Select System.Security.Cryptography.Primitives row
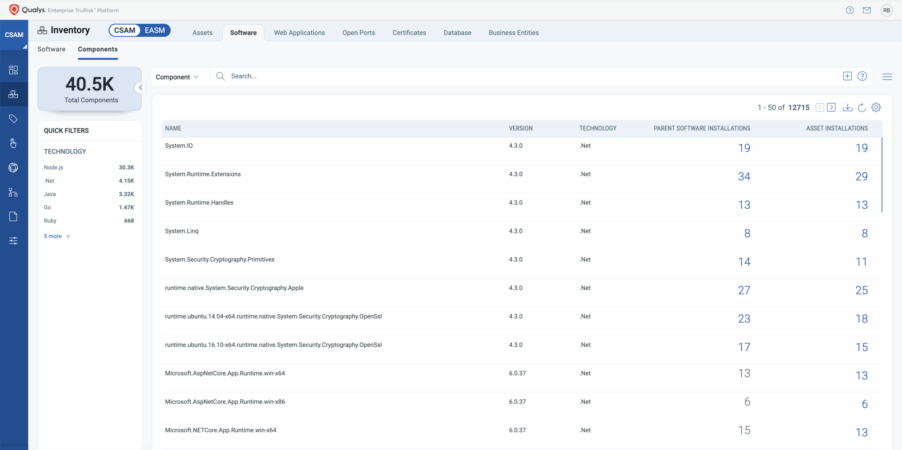The image size is (902, 450). pos(521,264)
